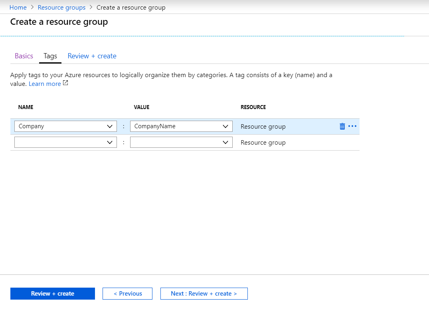The image size is (429, 310).
Task: Navigate to Home in the breadcrumb
Action: click(x=18, y=8)
